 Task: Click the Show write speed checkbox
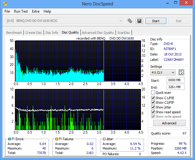(153, 117)
